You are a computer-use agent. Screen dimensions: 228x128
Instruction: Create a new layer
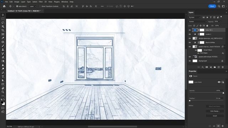[x=219, y=67]
